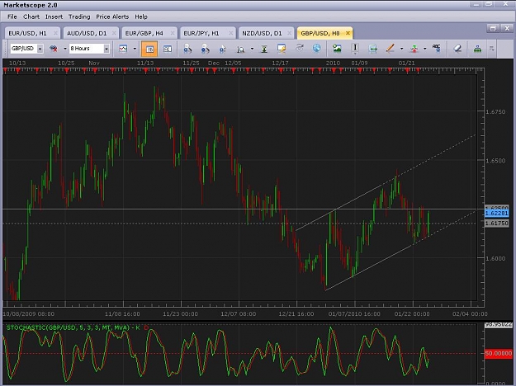Viewport: 516px width, 386px height.
Task: Click the chart-magnifier zoom icon
Action: coord(240,49)
